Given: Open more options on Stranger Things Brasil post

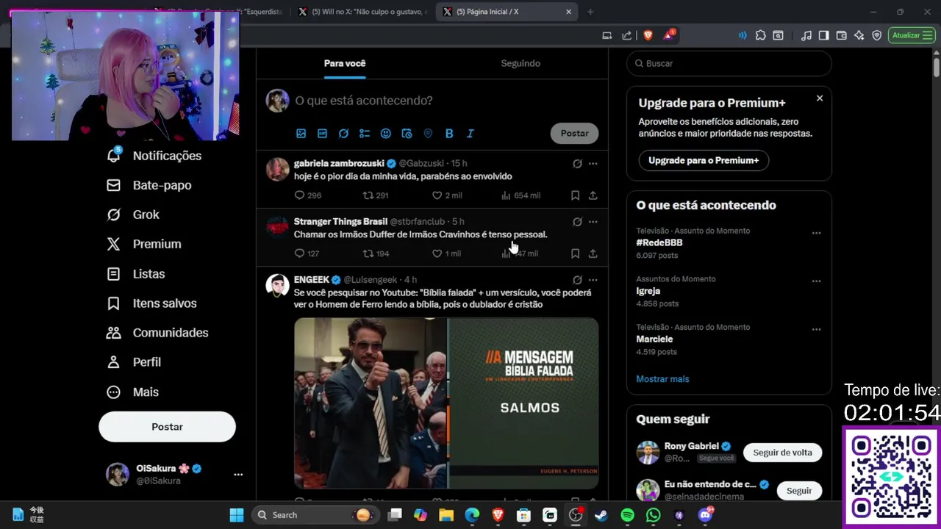Looking at the screenshot, I should coord(593,221).
